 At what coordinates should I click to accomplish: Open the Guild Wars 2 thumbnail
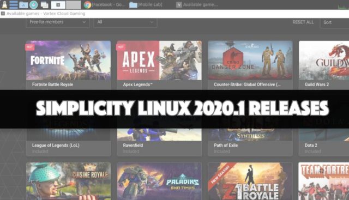(x=324, y=60)
